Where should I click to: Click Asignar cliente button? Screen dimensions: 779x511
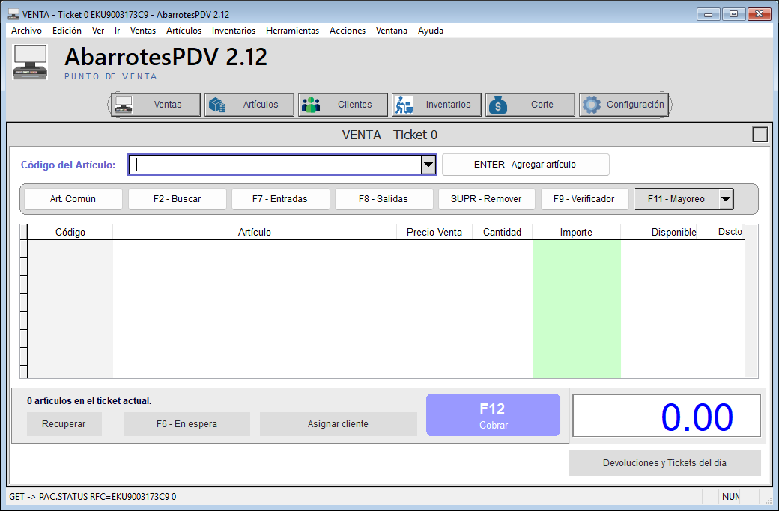pyautogui.click(x=338, y=424)
